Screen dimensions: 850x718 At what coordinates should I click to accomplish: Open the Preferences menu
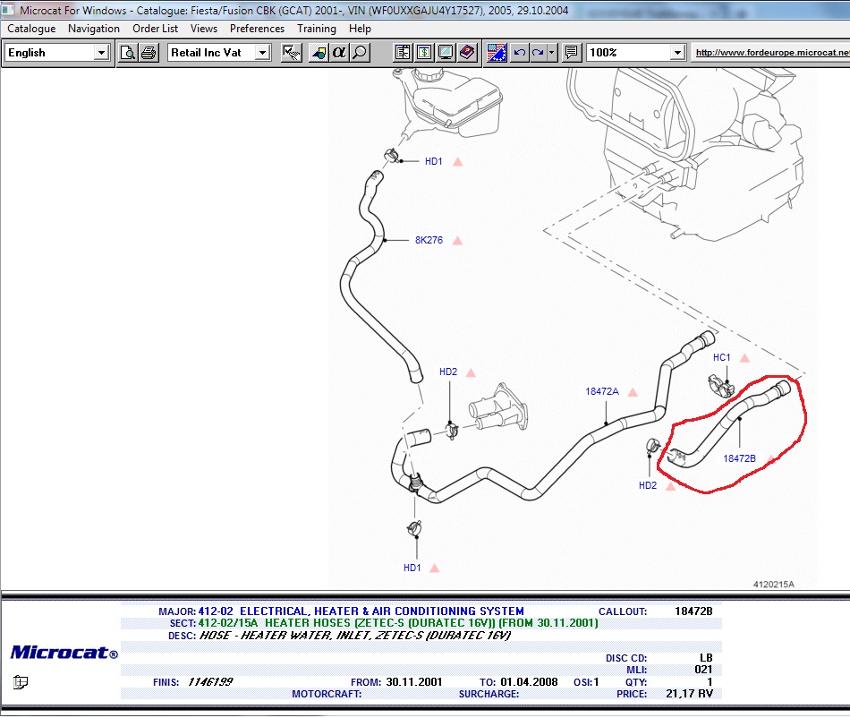point(257,29)
